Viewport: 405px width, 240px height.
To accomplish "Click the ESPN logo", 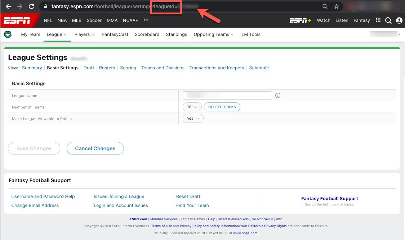I will point(17,20).
